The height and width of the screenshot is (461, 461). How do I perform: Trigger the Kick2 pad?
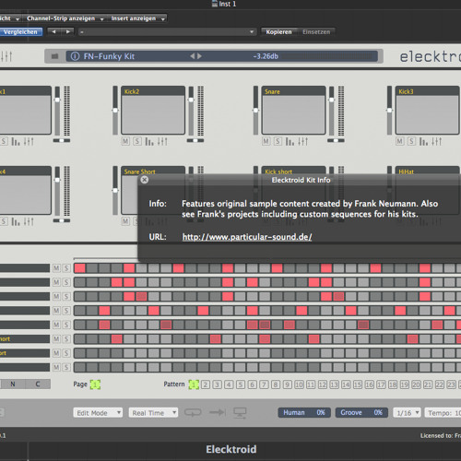(x=153, y=114)
